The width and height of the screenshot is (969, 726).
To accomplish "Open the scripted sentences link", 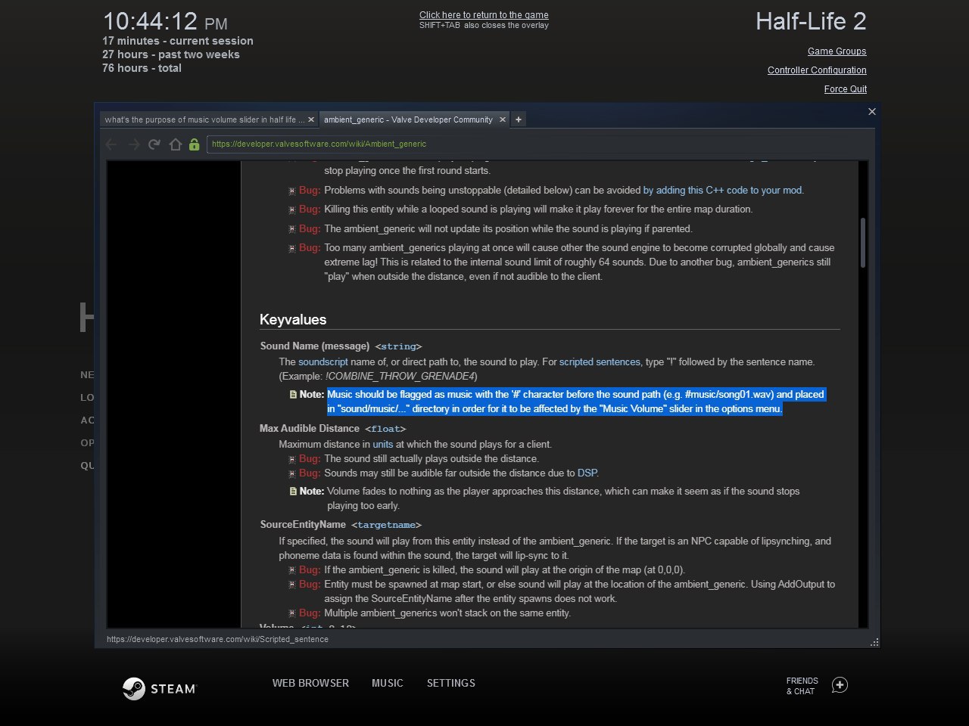I will pyautogui.click(x=600, y=362).
